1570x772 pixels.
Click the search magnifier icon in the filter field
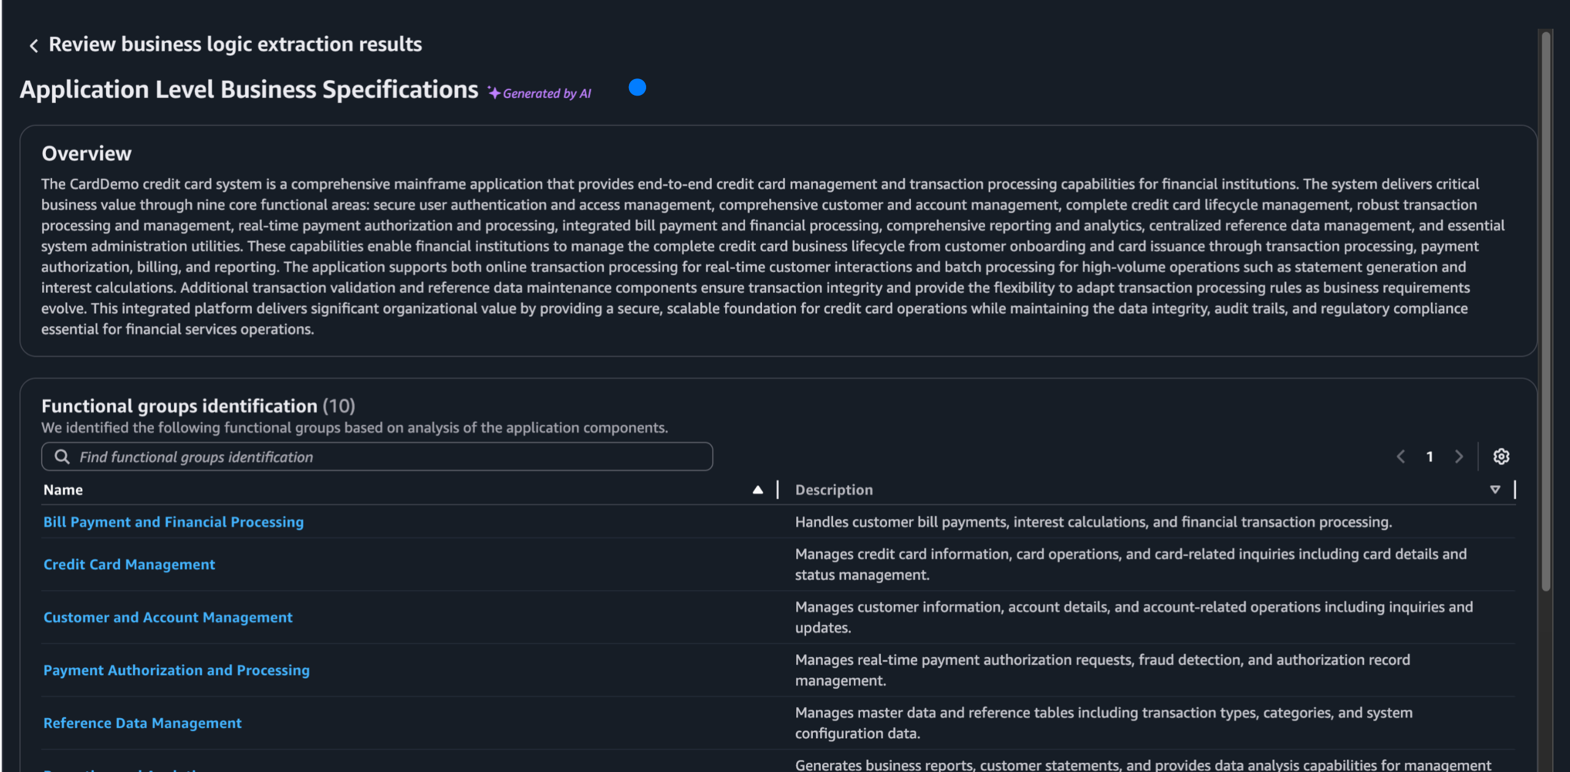pos(62,456)
